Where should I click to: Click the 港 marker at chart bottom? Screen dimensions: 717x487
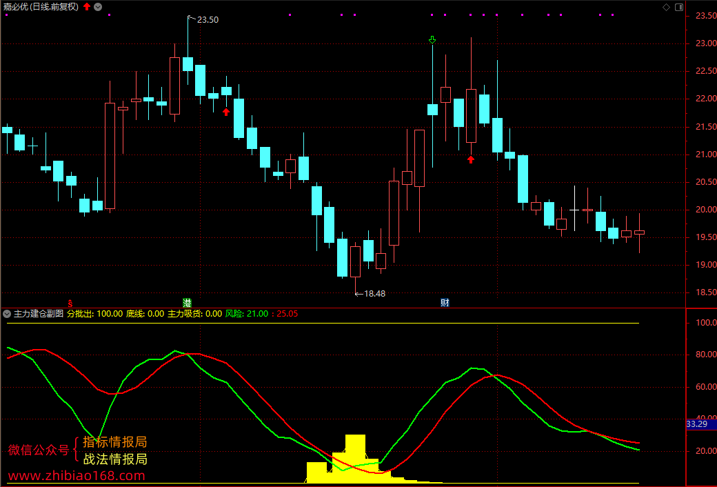coord(187,303)
